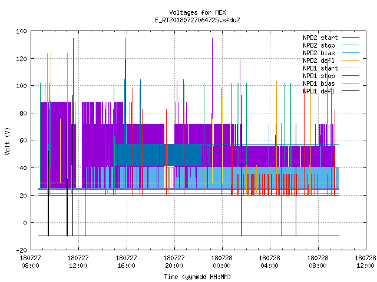The image size is (377, 282).
Task: Click the NPD2 stop legend label
Action: coord(319,45)
